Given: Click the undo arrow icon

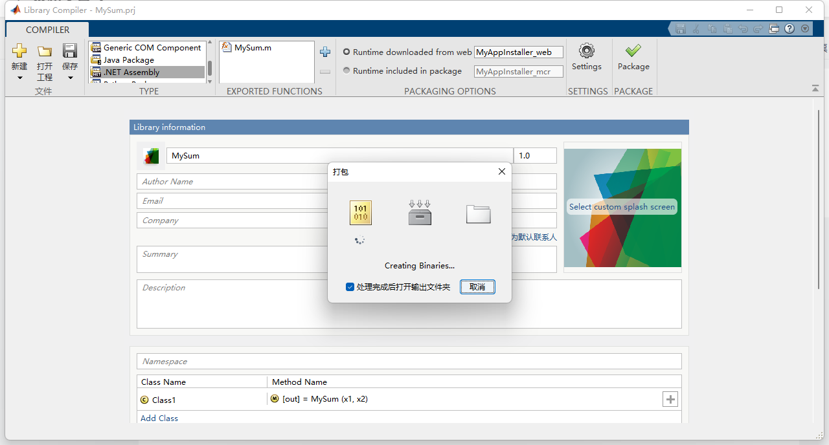Looking at the screenshot, I should pos(743,28).
